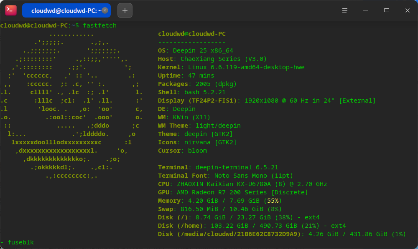This screenshot has height=249, width=418.
Task: Click the shell prompt 'cloudwd@cloudwd-PC:~$'
Action: (x=39, y=25)
